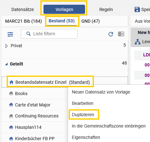Choose Bearbeiten from the context menu
This screenshot has height=142, width=150.
[x=83, y=103]
